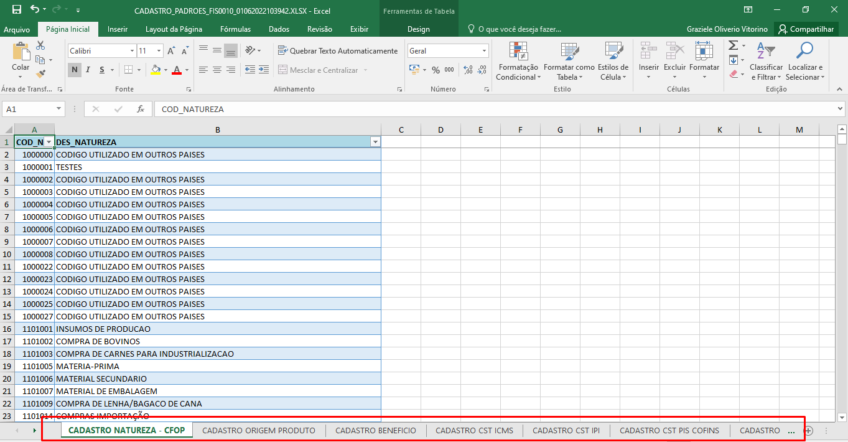Viewport: 848px width, 442px height.
Task: Decrease font size with small A
Action: 184,51
